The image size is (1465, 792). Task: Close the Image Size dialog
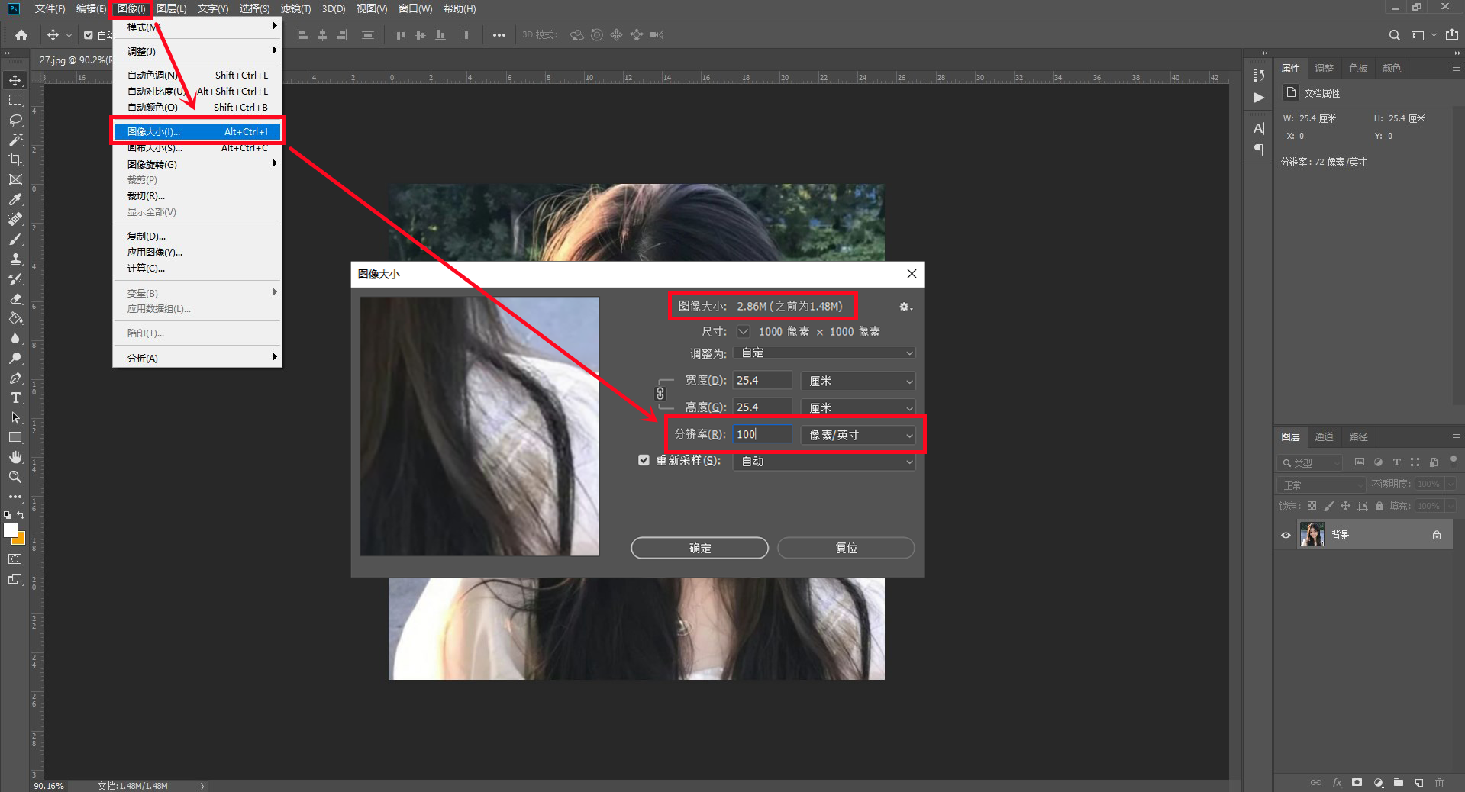point(912,274)
